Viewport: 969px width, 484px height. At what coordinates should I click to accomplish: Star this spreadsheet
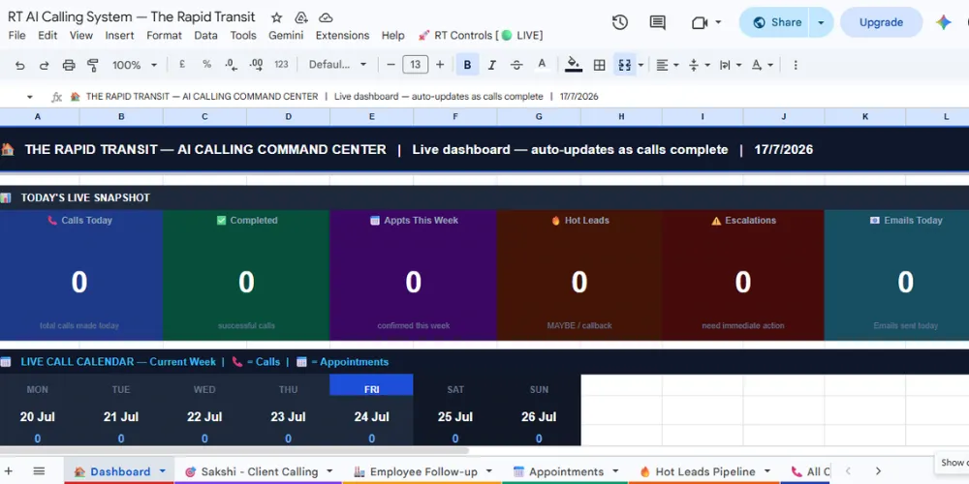[277, 17]
